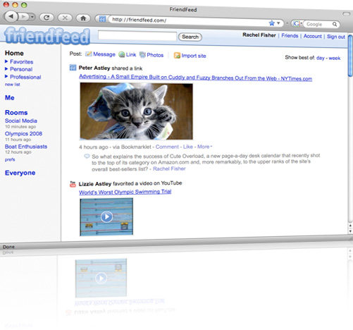Open the Boat Enthusiasts room
Screen dimensions: 353x330
(26, 147)
